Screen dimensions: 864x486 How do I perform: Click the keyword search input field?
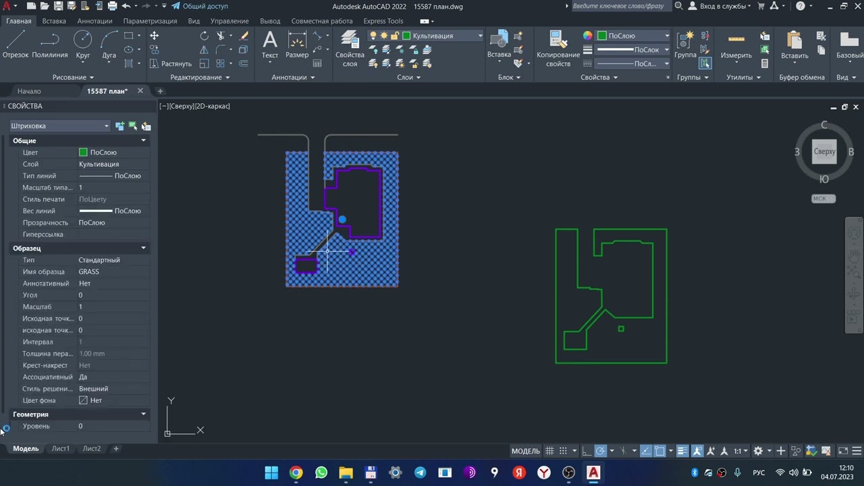click(x=620, y=6)
